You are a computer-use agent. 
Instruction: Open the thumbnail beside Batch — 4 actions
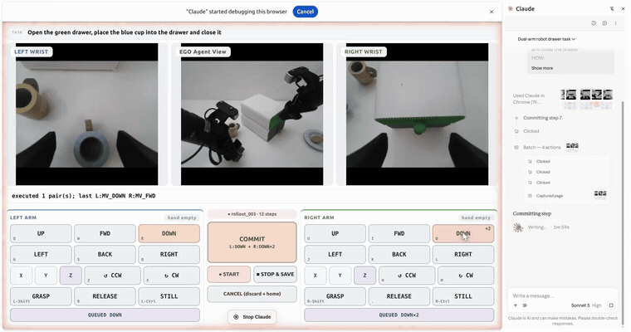tap(572, 146)
